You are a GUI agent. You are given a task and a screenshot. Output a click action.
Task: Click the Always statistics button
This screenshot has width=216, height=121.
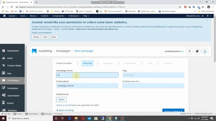[36, 37]
